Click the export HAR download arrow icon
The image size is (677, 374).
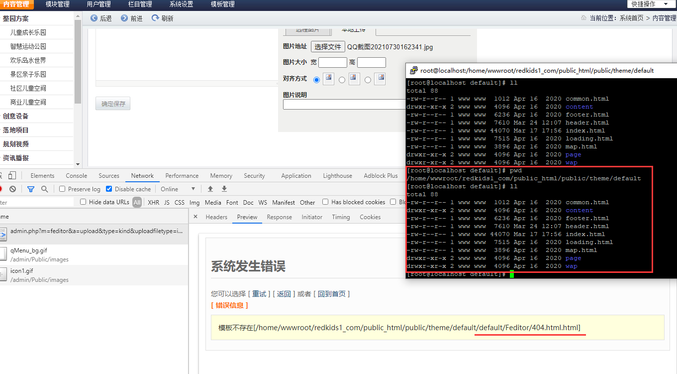click(x=224, y=189)
